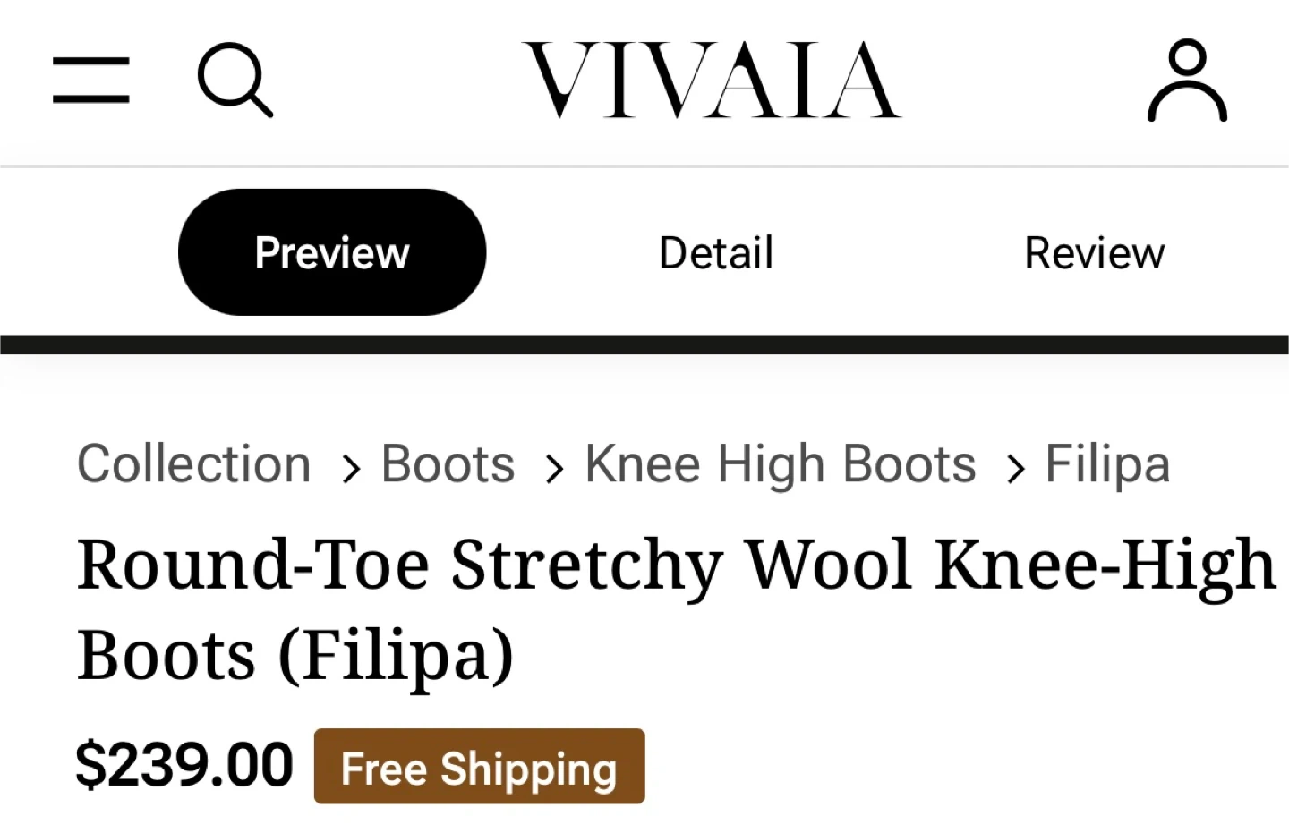Click the $239.00 price text
The height and width of the screenshot is (833, 1289).
tap(184, 765)
